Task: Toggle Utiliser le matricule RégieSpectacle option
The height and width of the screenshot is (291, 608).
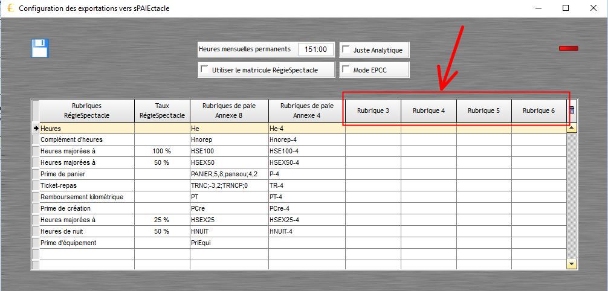Action: (204, 70)
